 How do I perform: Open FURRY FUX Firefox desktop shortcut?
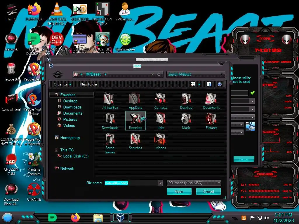click(34, 12)
